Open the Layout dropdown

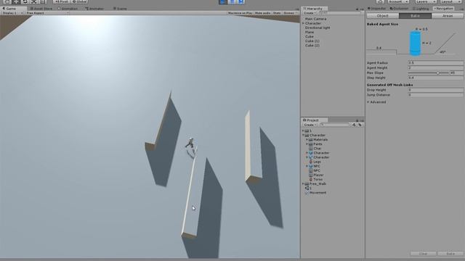[450, 1]
